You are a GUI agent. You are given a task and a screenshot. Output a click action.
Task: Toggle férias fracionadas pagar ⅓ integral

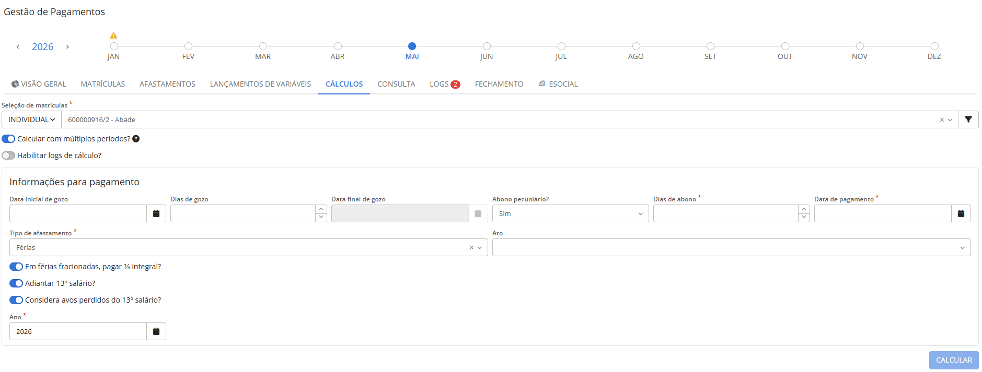[x=16, y=267]
